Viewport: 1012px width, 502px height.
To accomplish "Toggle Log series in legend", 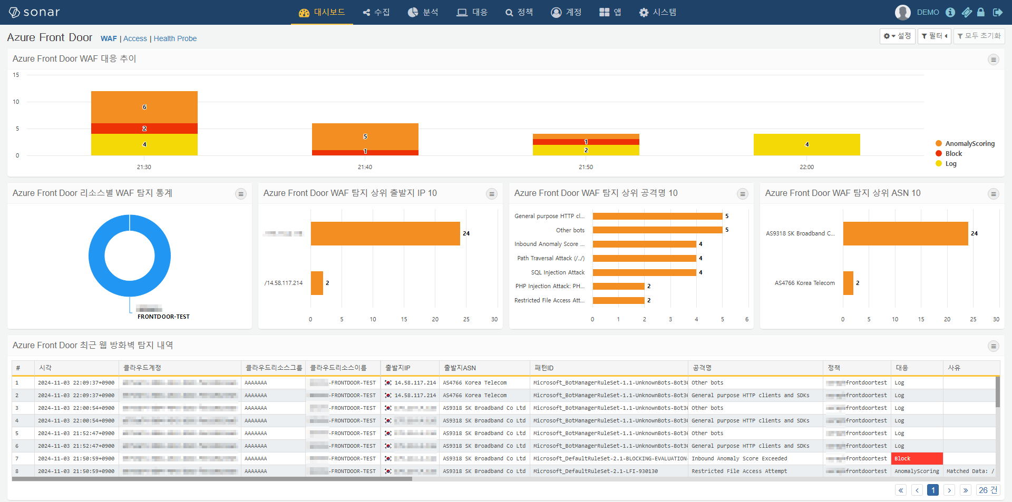I will pyautogui.click(x=946, y=163).
